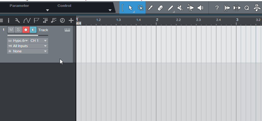
Task: Click bar 2 in the ruler
Action: coord(157,20)
